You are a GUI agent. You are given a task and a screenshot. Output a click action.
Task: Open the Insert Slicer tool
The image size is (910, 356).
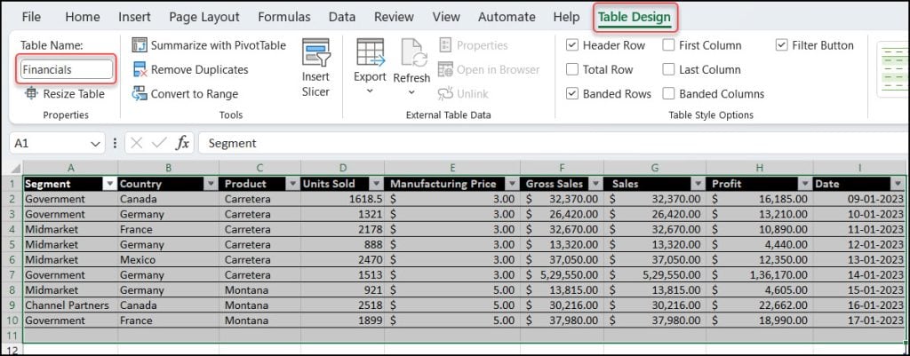[315, 68]
